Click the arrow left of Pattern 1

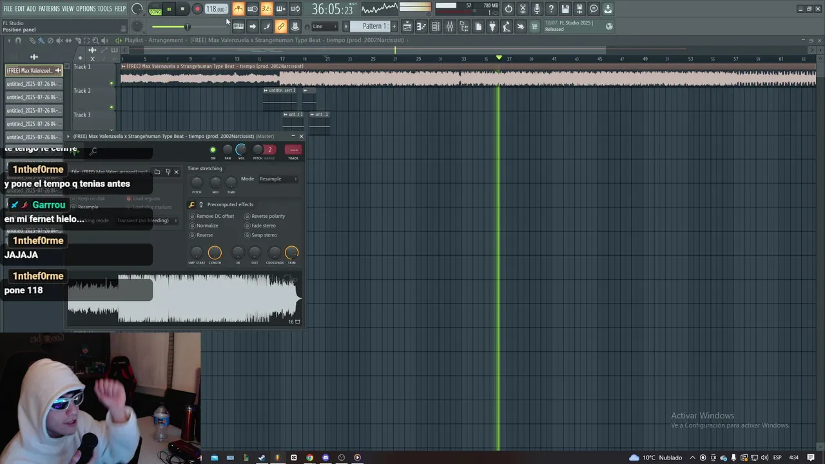345,26
